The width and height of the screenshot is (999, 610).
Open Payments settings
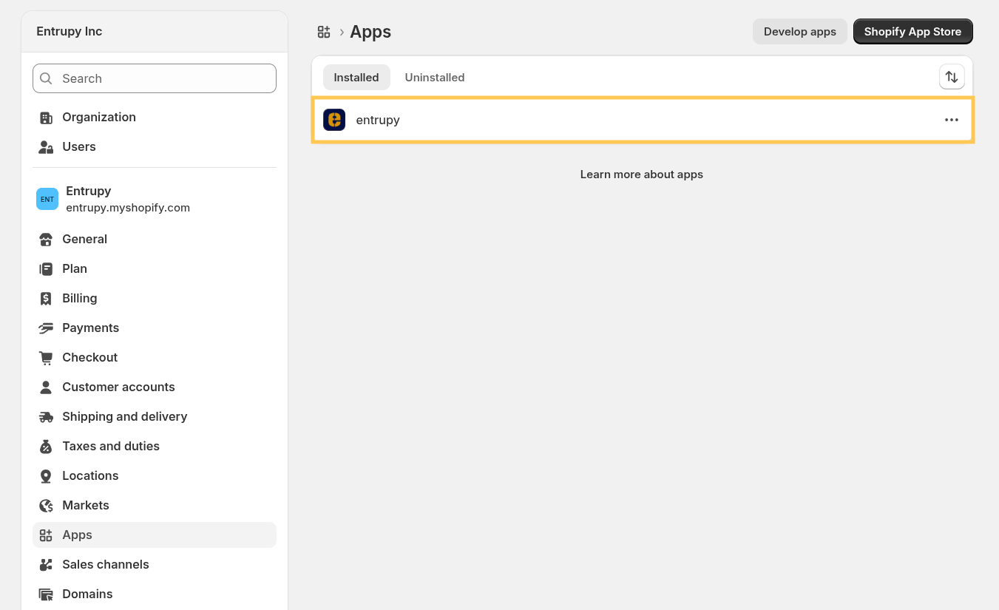[x=155, y=328]
